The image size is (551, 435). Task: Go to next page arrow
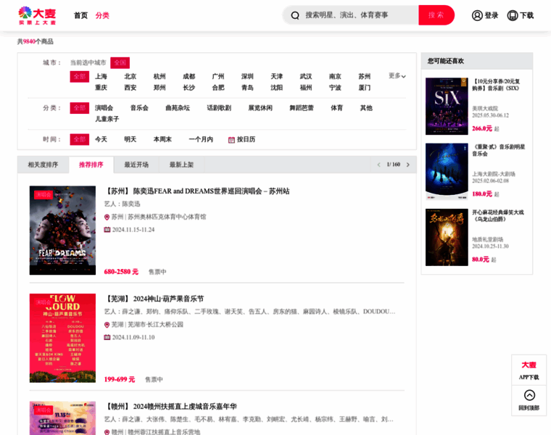tap(408, 165)
